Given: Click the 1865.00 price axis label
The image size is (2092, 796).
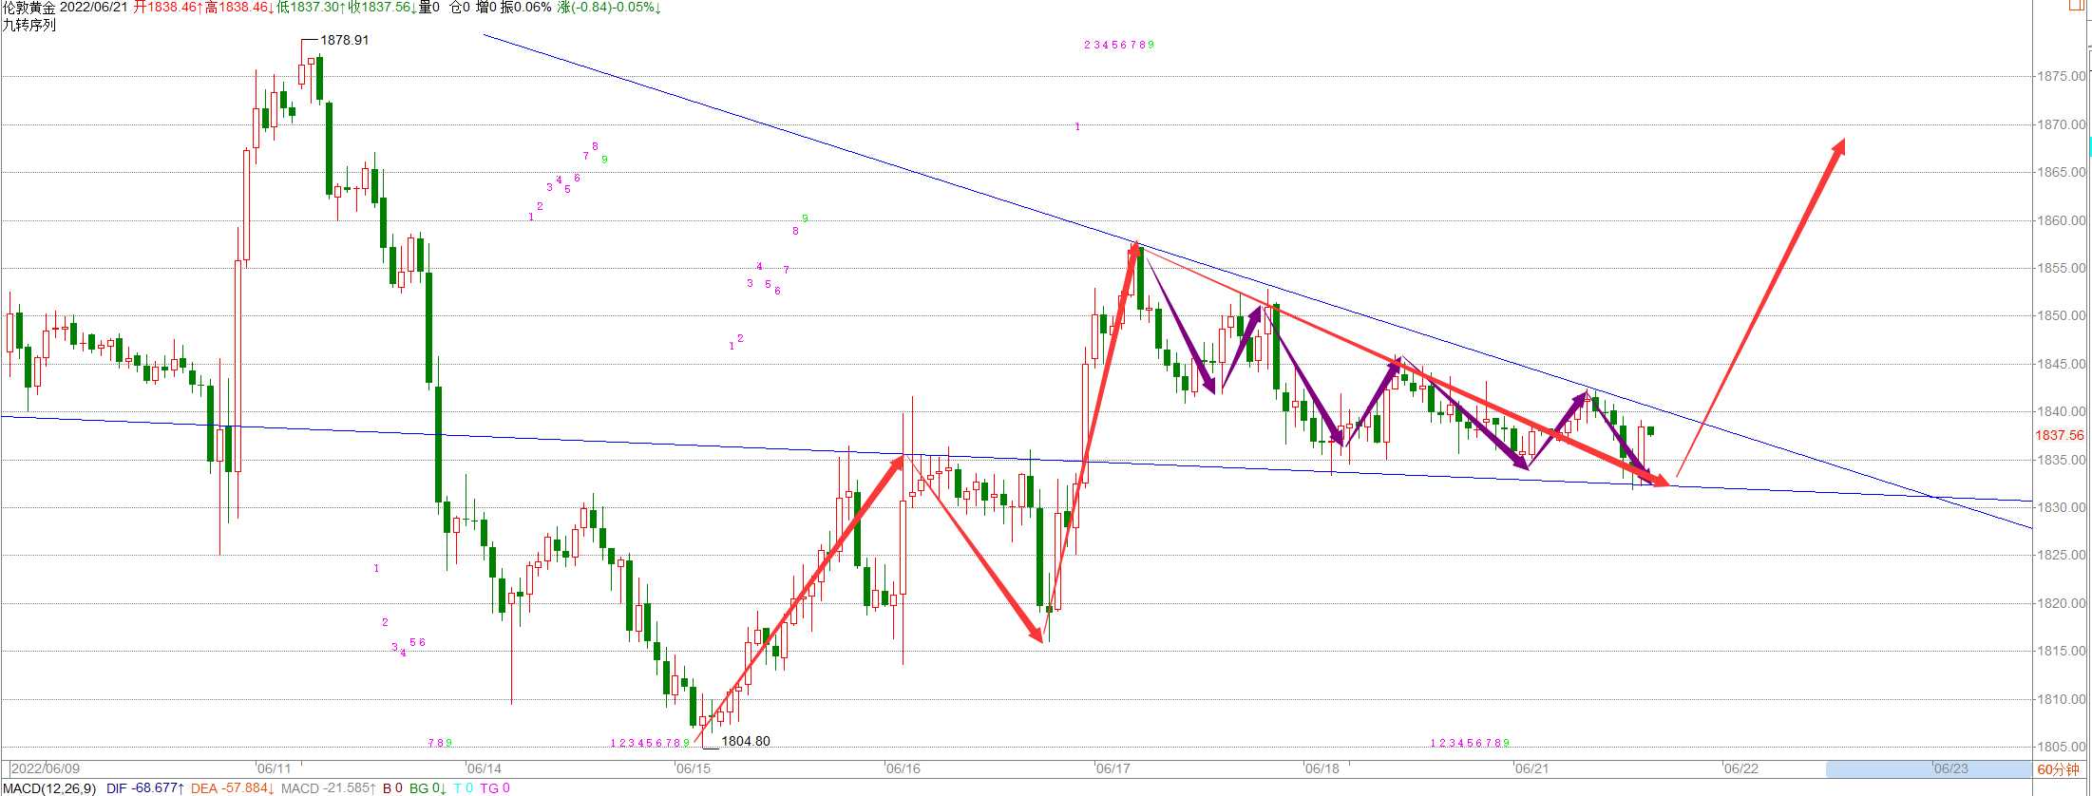Looking at the screenshot, I should tap(2062, 172).
